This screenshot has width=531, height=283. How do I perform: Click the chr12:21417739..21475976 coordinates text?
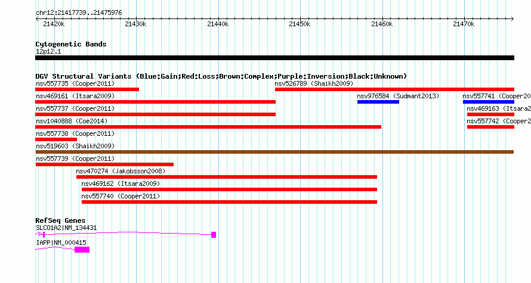pyautogui.click(x=79, y=13)
